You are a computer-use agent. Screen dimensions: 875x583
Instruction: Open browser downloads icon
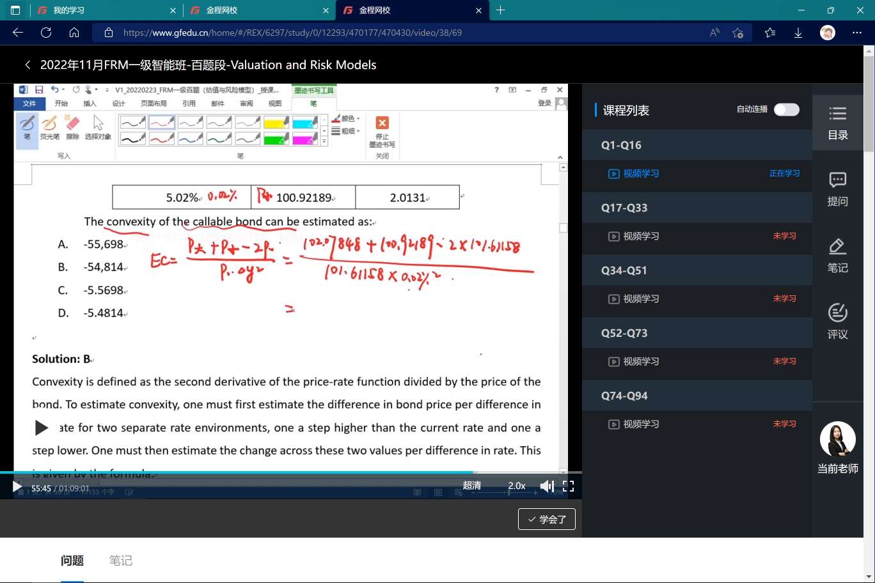coord(798,33)
